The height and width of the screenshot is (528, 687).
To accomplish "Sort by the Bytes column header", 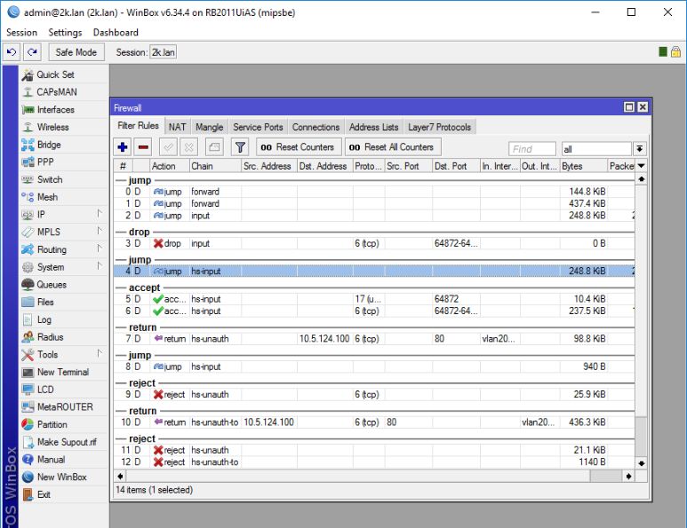I will 583,166.
